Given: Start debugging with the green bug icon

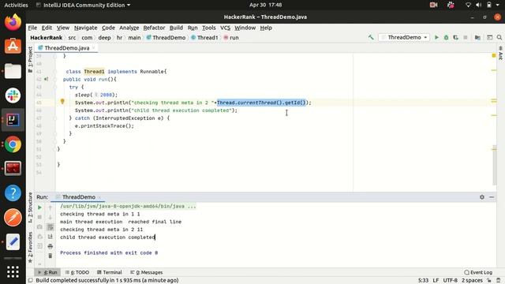Looking at the screenshot, I should tap(446, 37).
